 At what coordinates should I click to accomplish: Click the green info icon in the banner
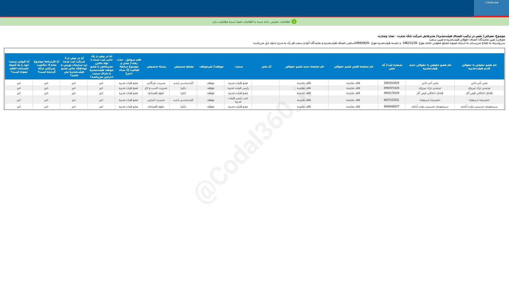pos(294,22)
